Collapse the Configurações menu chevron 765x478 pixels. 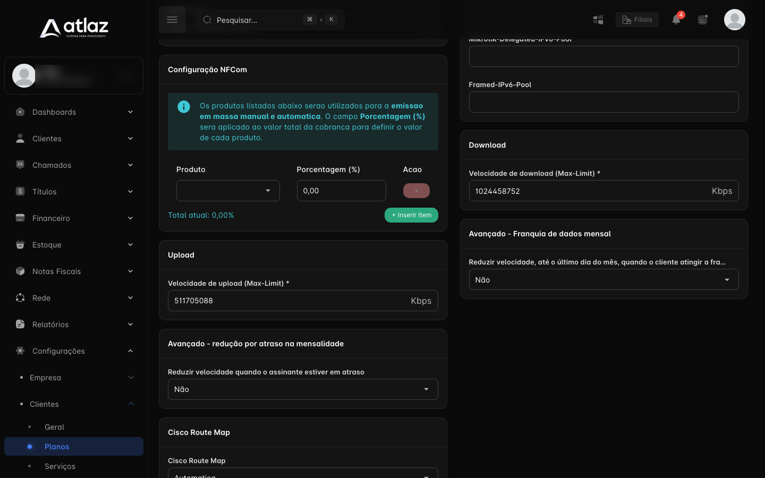[x=130, y=351]
